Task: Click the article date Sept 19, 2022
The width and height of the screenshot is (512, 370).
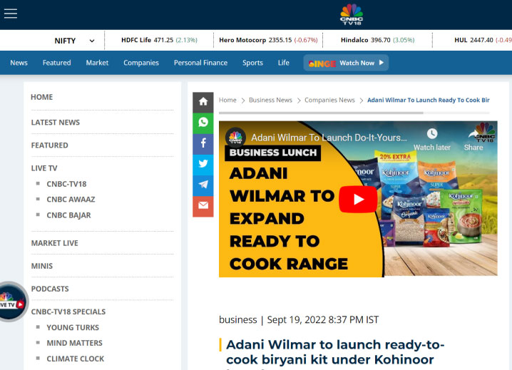Action: click(x=297, y=319)
